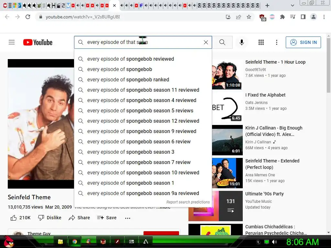
Task: Click into the YouTube search field
Action: [x=143, y=42]
